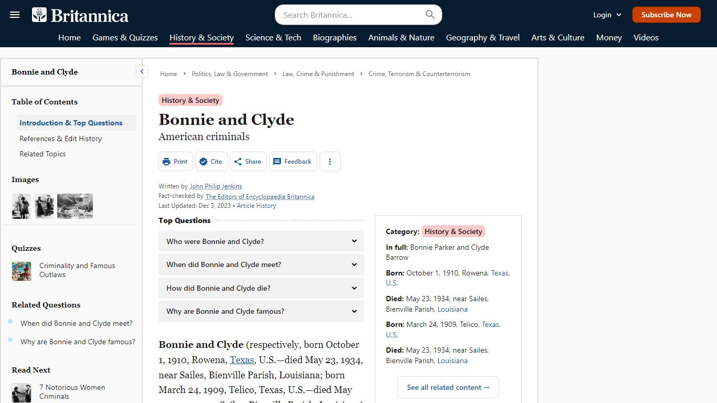Open Law, Crime & Punishment breadcrumb
717x403 pixels.
[318, 74]
